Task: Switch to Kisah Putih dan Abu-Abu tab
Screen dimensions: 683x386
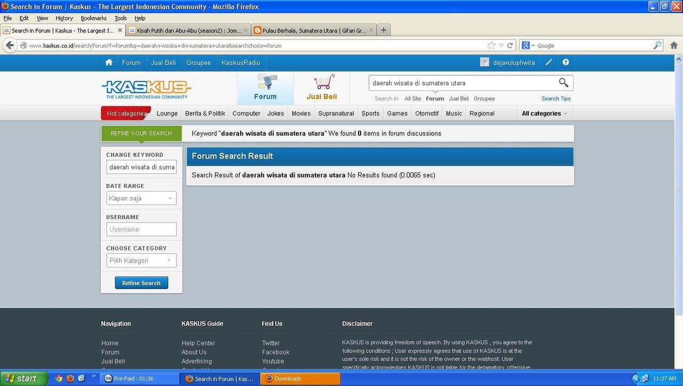Action: 189,30
